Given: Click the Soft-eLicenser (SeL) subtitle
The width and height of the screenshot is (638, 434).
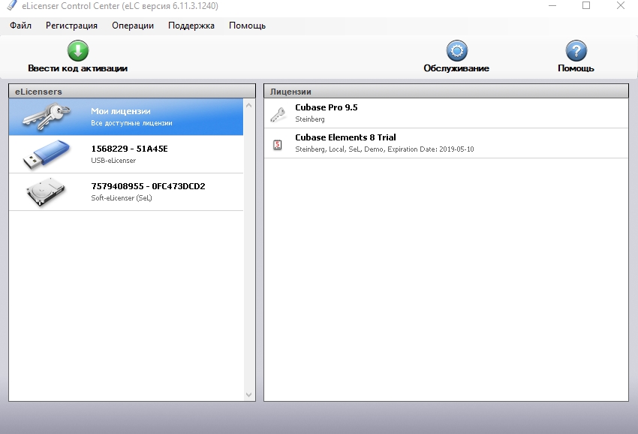Looking at the screenshot, I should 122,198.
